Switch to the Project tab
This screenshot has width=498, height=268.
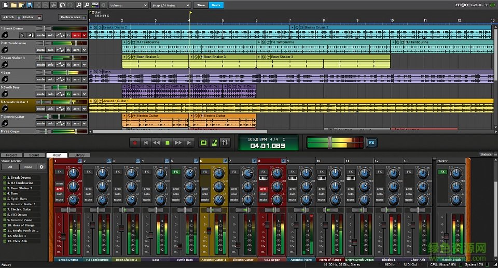(x=11, y=155)
